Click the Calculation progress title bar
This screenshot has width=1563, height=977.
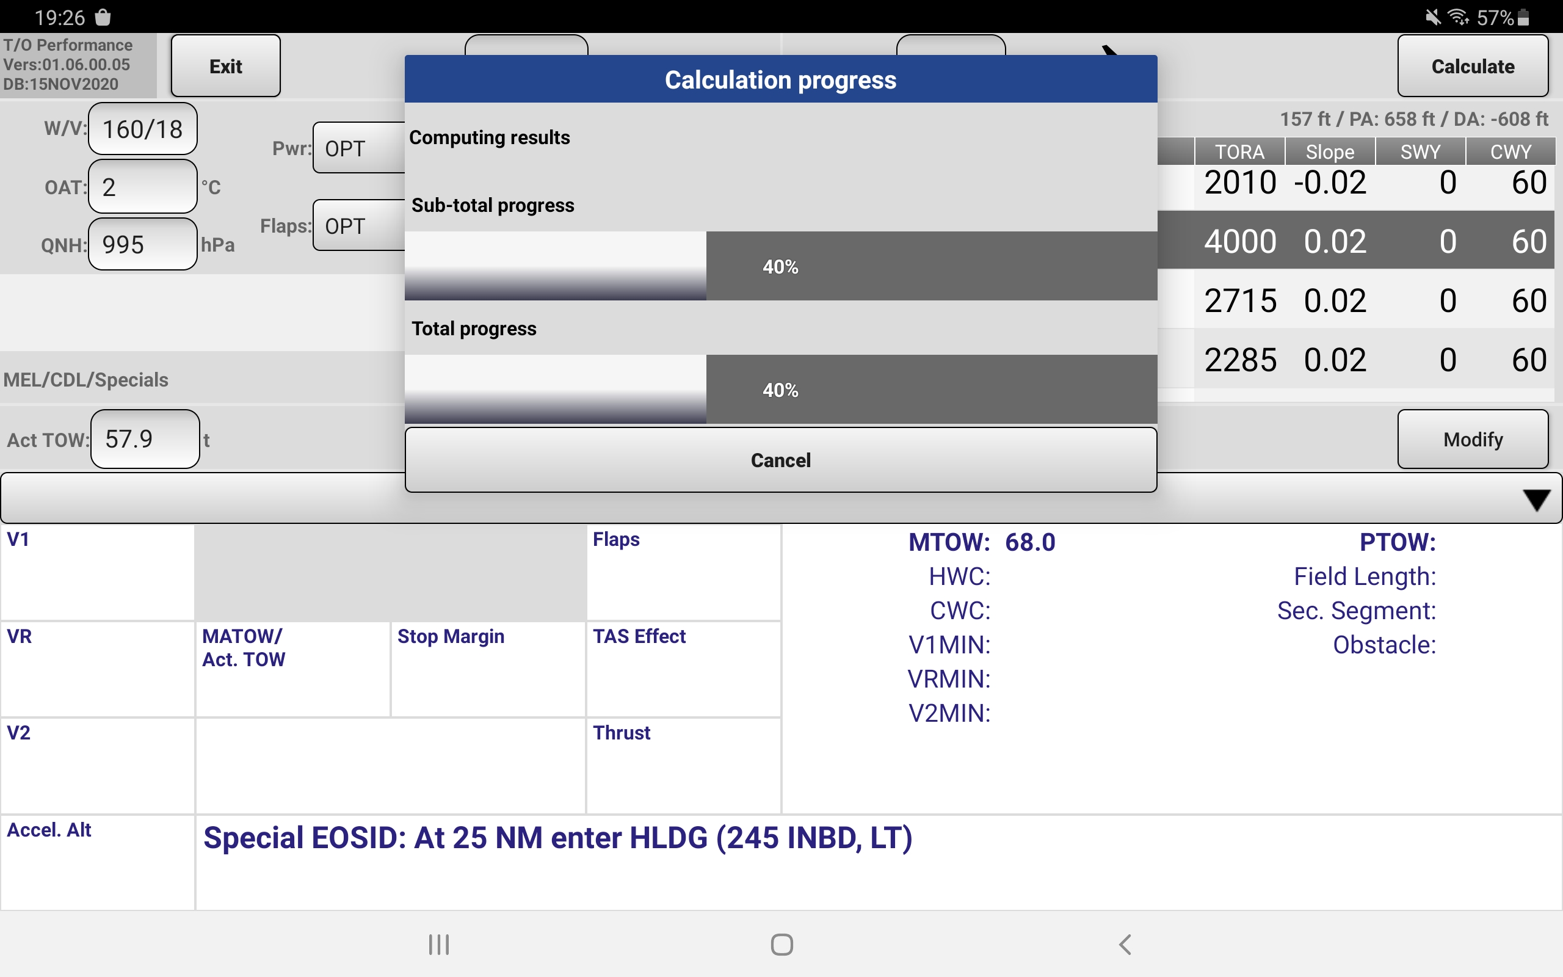pos(780,79)
